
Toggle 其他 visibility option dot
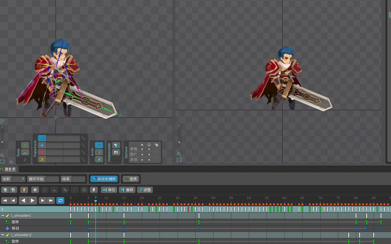[149, 160]
